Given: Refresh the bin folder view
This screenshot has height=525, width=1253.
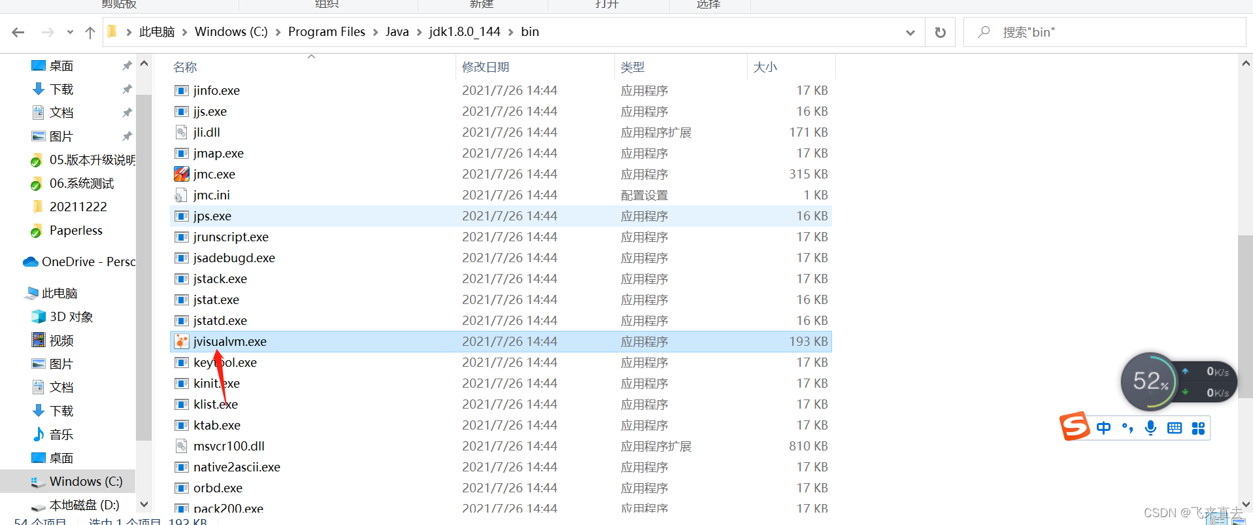Looking at the screenshot, I should click(x=940, y=32).
